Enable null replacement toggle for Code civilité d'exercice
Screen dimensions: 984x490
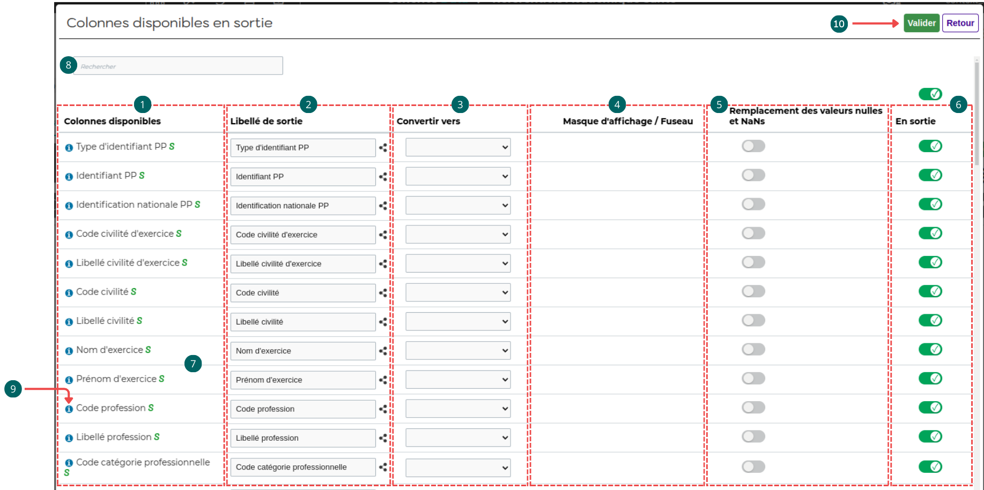click(753, 233)
